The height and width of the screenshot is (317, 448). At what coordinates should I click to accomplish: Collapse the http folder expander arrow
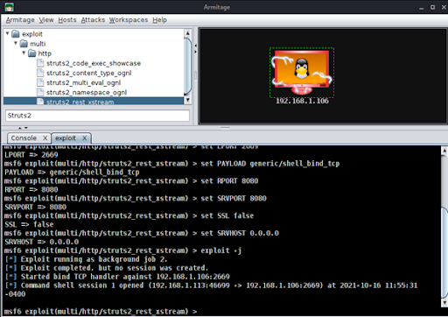pos(24,53)
